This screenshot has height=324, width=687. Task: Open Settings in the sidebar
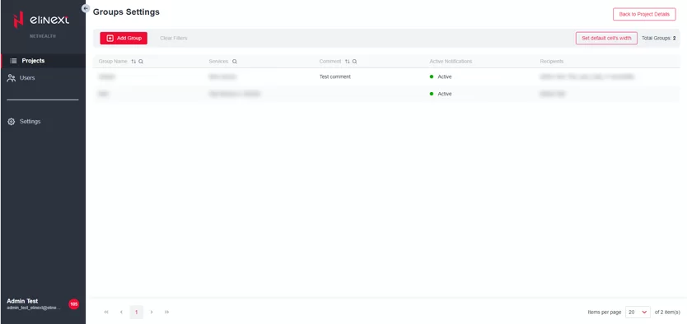click(43, 121)
